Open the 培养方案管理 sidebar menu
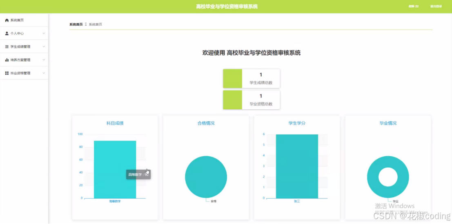 click(24, 60)
